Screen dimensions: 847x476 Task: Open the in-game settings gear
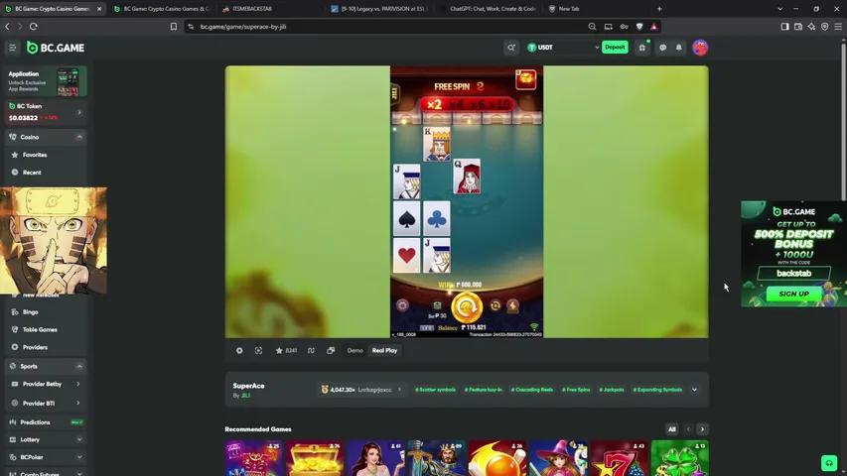[x=402, y=305]
